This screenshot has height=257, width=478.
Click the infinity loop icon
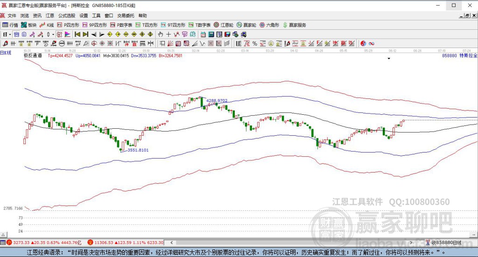pyautogui.click(x=371, y=43)
